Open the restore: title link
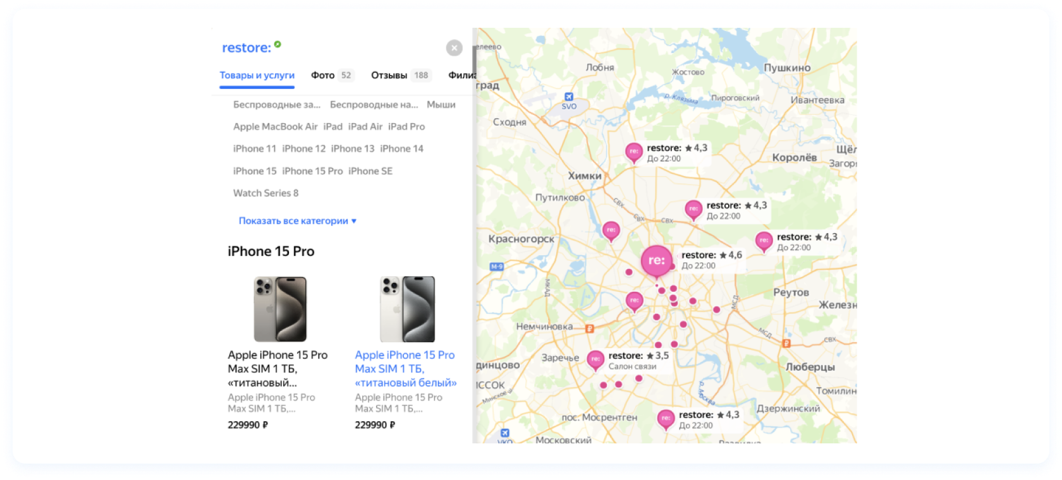Image resolution: width=1062 pixels, height=480 pixels. [247, 48]
